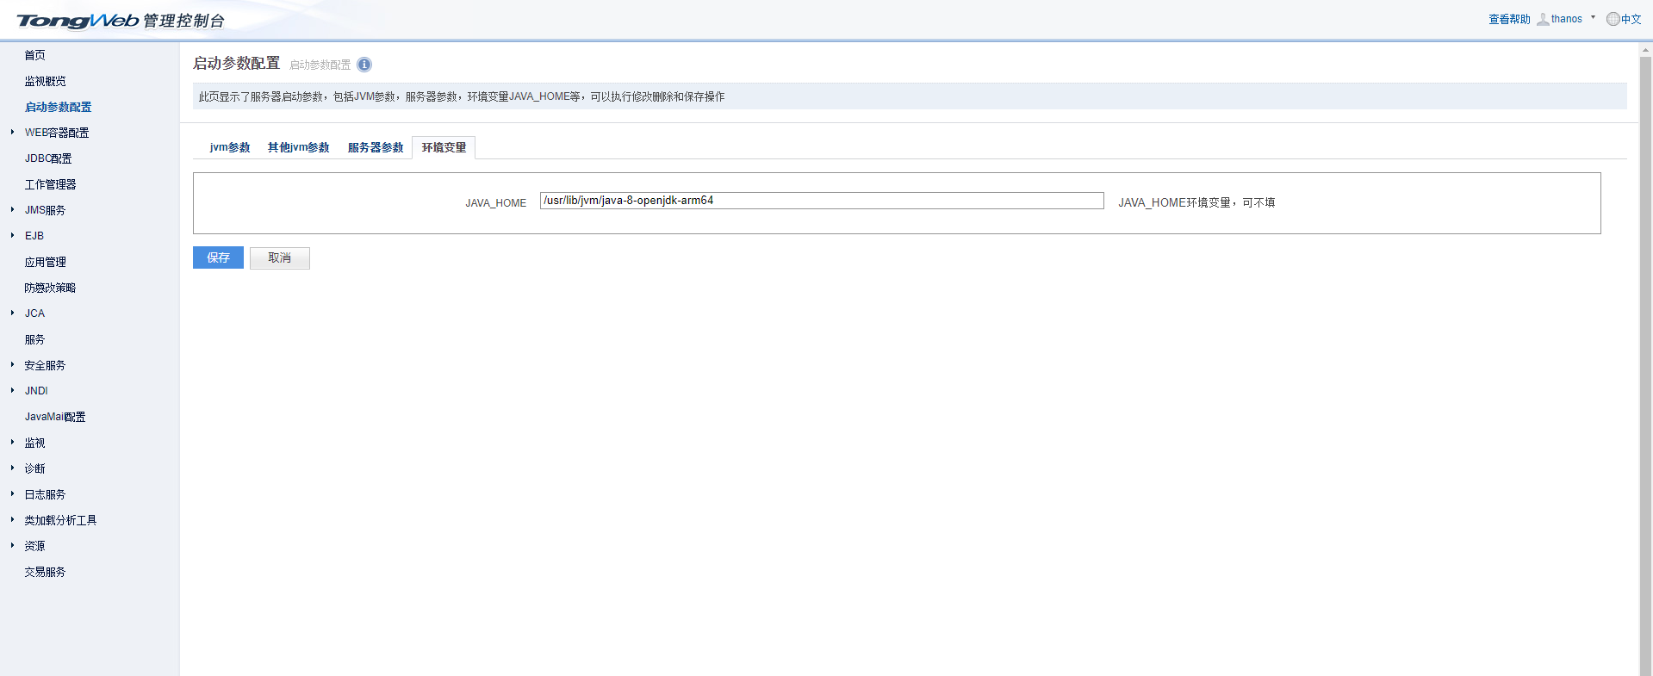Viewport: 1653px width, 676px height.
Task: Go to JDBC配置 in the sidebar
Action: [x=48, y=158]
